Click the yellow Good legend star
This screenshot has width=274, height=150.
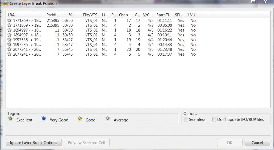80,119
